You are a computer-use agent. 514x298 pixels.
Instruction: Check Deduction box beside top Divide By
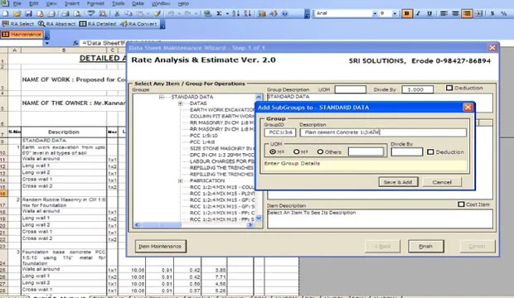point(449,88)
